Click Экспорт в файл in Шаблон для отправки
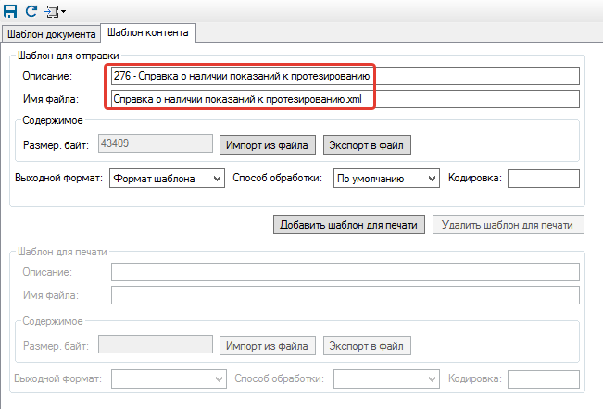Screen dimensions: 603x409 click(367, 145)
